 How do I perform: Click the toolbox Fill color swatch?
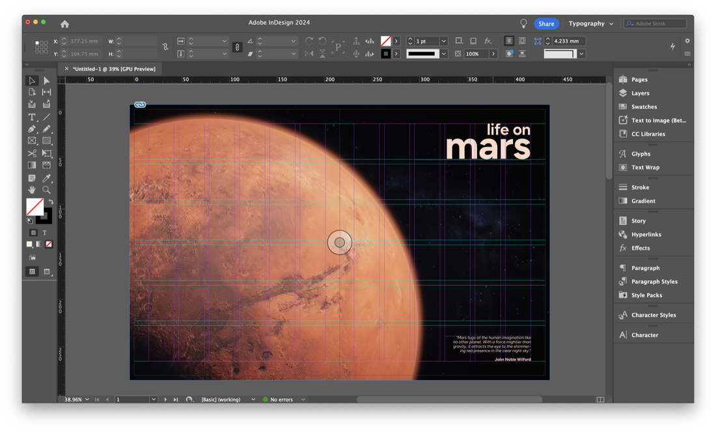(x=34, y=207)
